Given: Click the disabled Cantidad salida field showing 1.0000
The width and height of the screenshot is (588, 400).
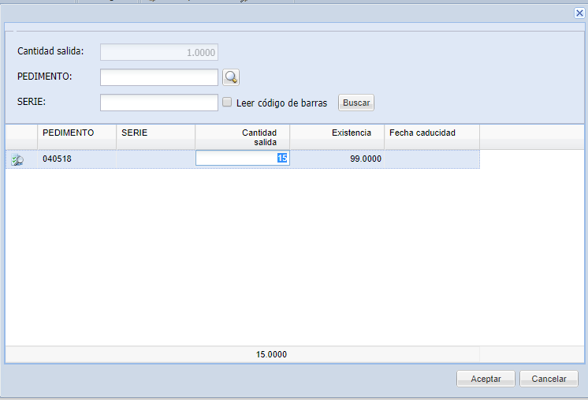Looking at the screenshot, I should [x=158, y=53].
